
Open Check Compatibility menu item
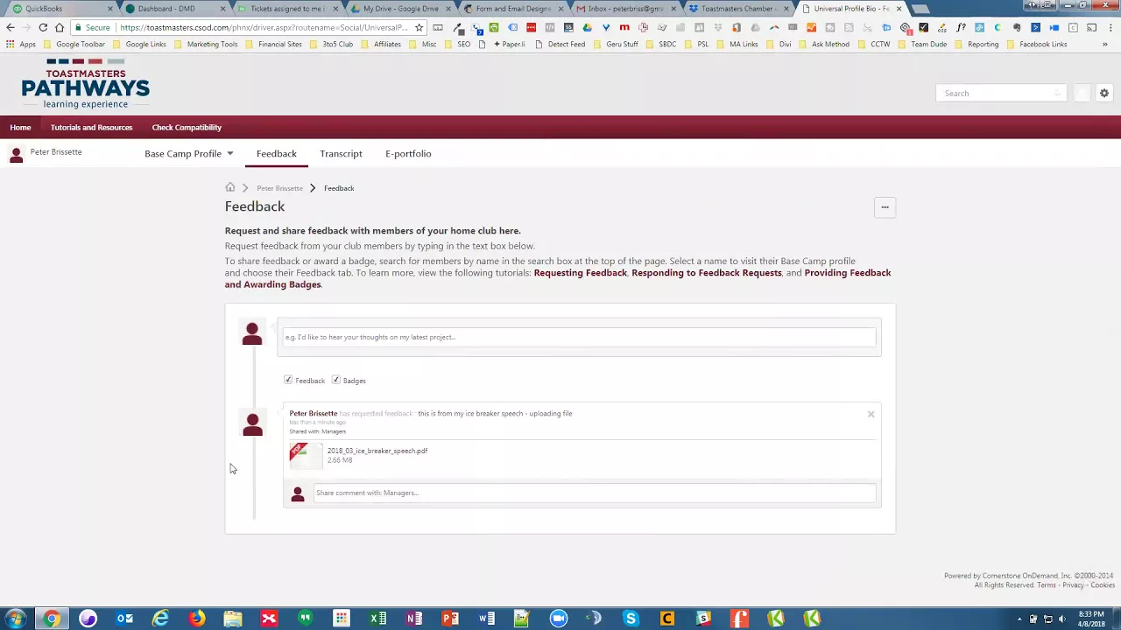187,128
